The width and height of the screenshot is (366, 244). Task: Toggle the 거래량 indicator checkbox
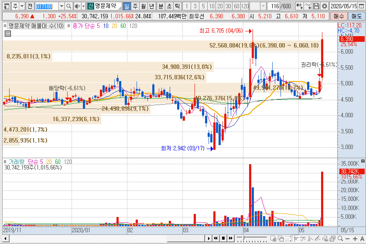[x=5, y=162]
